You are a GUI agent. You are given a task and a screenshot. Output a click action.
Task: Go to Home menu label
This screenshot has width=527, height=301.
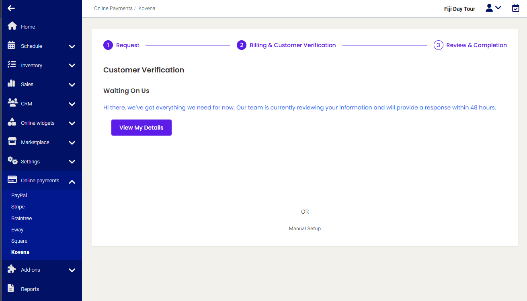click(x=28, y=27)
